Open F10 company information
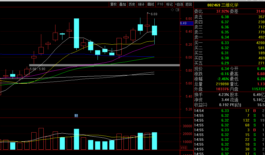 160,4
